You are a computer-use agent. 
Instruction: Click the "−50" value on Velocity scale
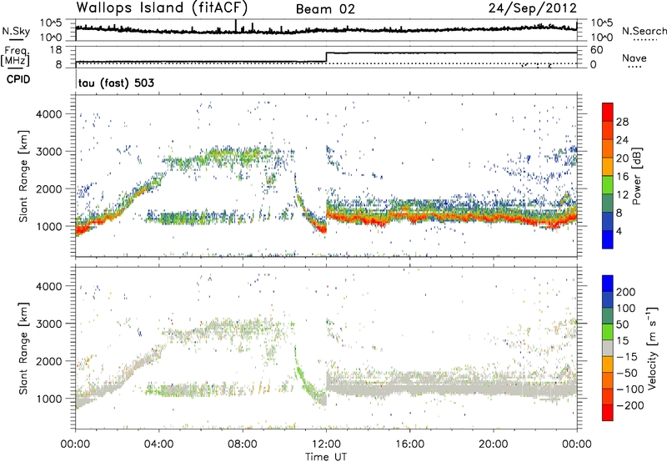click(x=627, y=373)
